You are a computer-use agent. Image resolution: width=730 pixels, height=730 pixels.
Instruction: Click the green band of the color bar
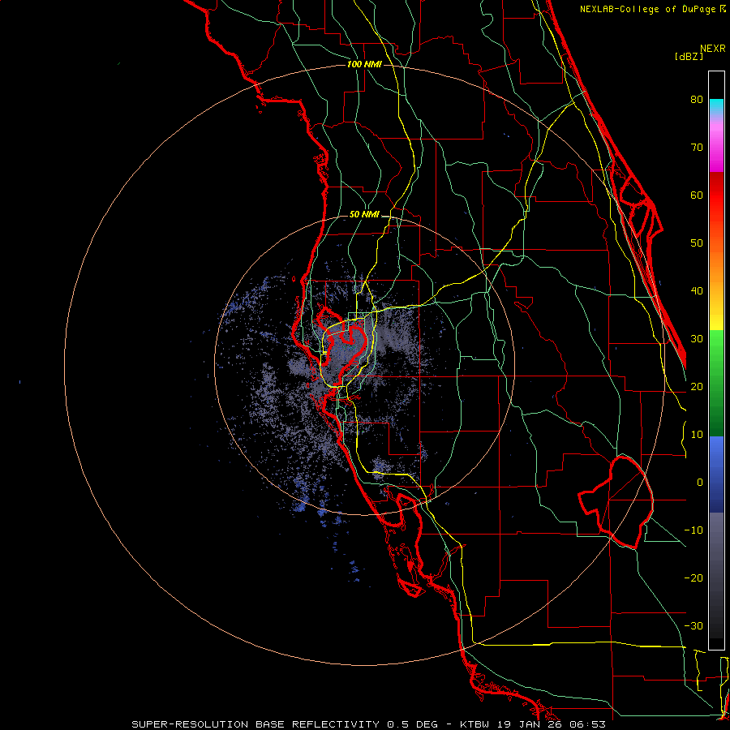[716, 383]
